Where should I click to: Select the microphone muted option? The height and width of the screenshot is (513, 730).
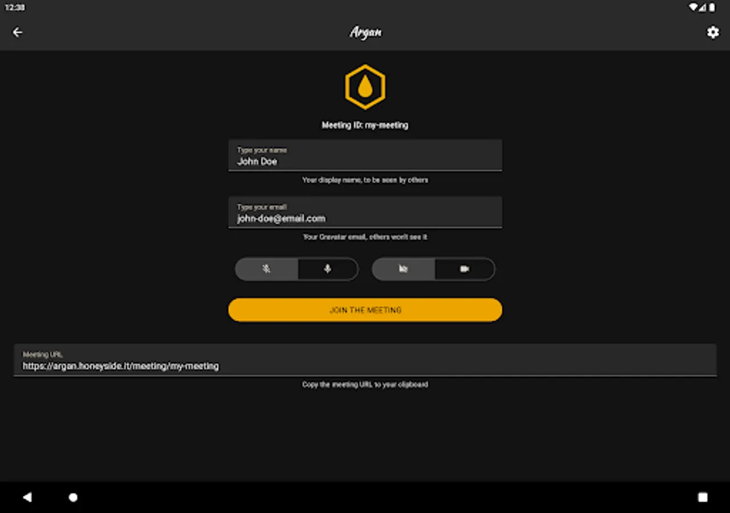[x=266, y=269]
